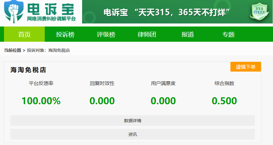Image resolution: width=273 pixels, height=145 pixels.
Task: Click the 海淘免税店 heading
Action: click(x=28, y=70)
